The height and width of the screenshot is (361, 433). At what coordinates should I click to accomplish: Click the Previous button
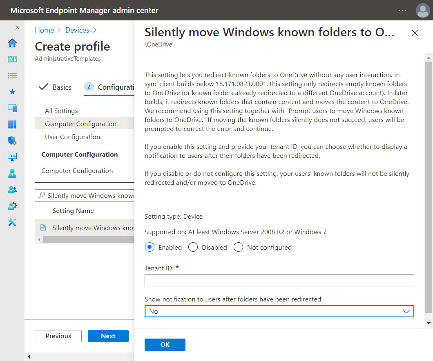[58, 336]
